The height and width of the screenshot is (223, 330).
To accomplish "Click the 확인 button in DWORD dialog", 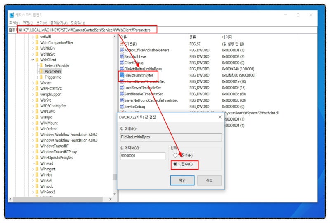I will [182, 180].
